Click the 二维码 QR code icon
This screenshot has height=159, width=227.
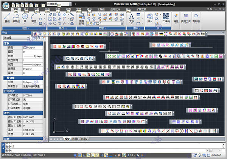(166, 18)
